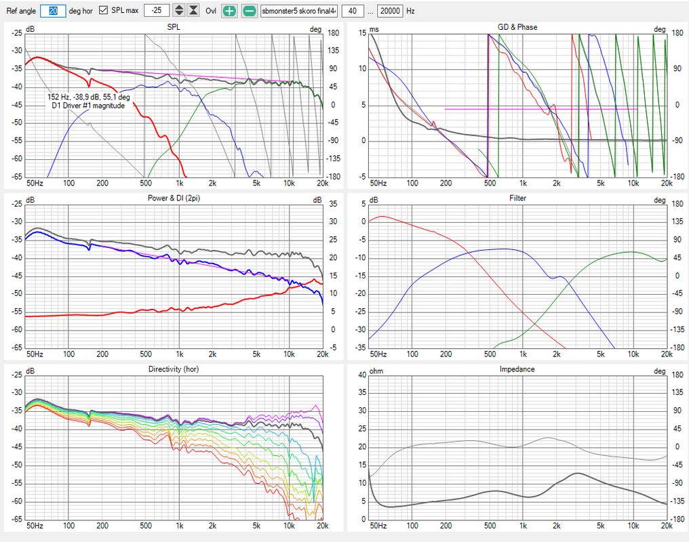This screenshot has width=689, height=542.
Task: Click the 152 Hz cursor readout text
Action: (89, 97)
